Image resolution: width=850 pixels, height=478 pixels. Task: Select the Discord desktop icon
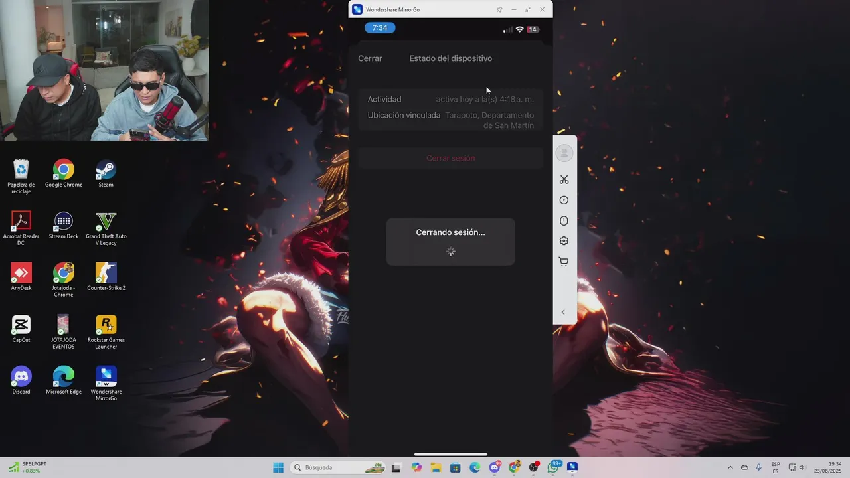click(21, 380)
